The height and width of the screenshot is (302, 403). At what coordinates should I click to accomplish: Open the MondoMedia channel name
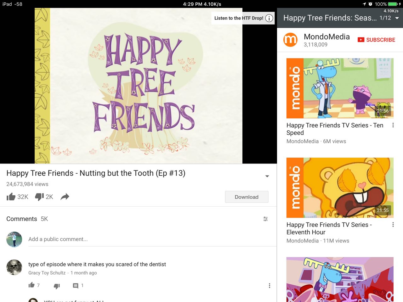pos(326,37)
